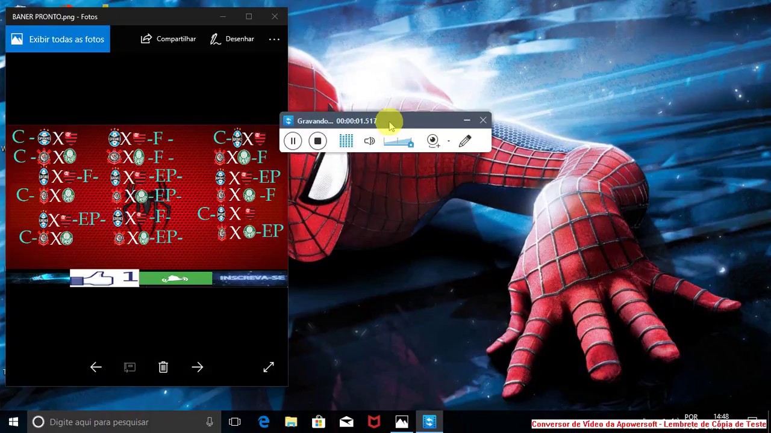
Task: Switch to Apowersoft recorder taskbar icon
Action: (429, 422)
